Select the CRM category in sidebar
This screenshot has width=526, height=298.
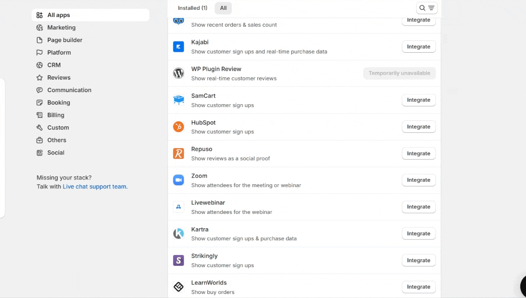54,65
